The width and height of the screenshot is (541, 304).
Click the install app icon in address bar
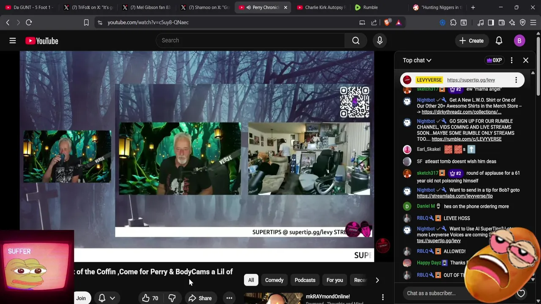click(x=362, y=22)
